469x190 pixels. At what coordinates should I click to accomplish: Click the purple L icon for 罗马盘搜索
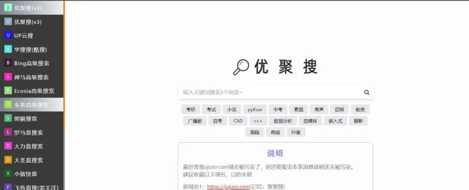(x=8, y=132)
